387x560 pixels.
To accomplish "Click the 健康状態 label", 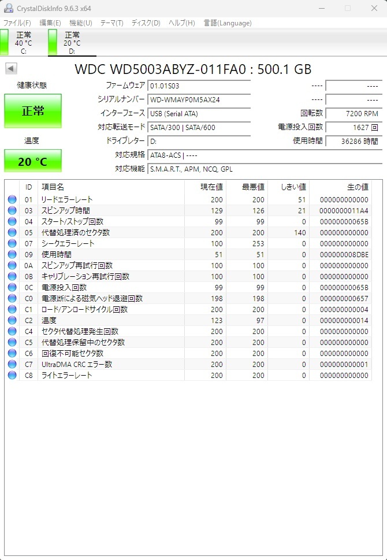I will pyautogui.click(x=32, y=86).
